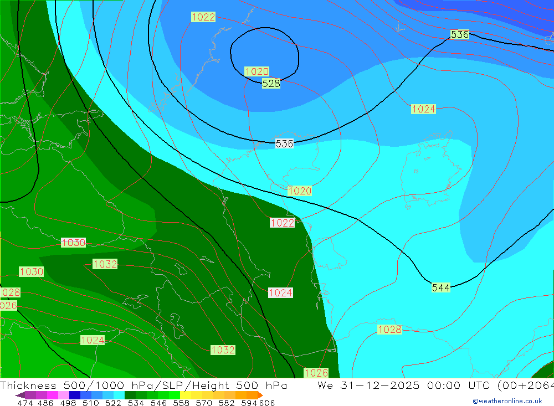Click the 1030 label above the 028 label

point(32,272)
